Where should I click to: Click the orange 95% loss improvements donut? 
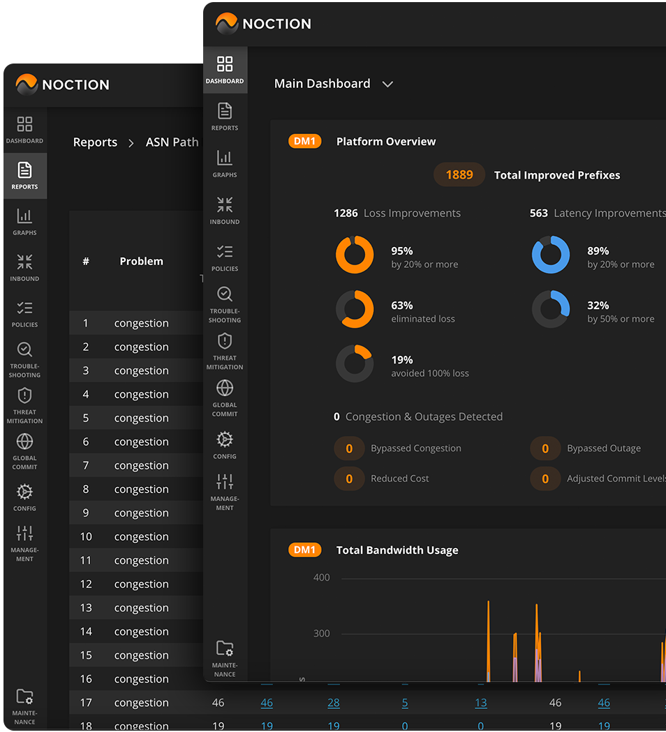355,255
